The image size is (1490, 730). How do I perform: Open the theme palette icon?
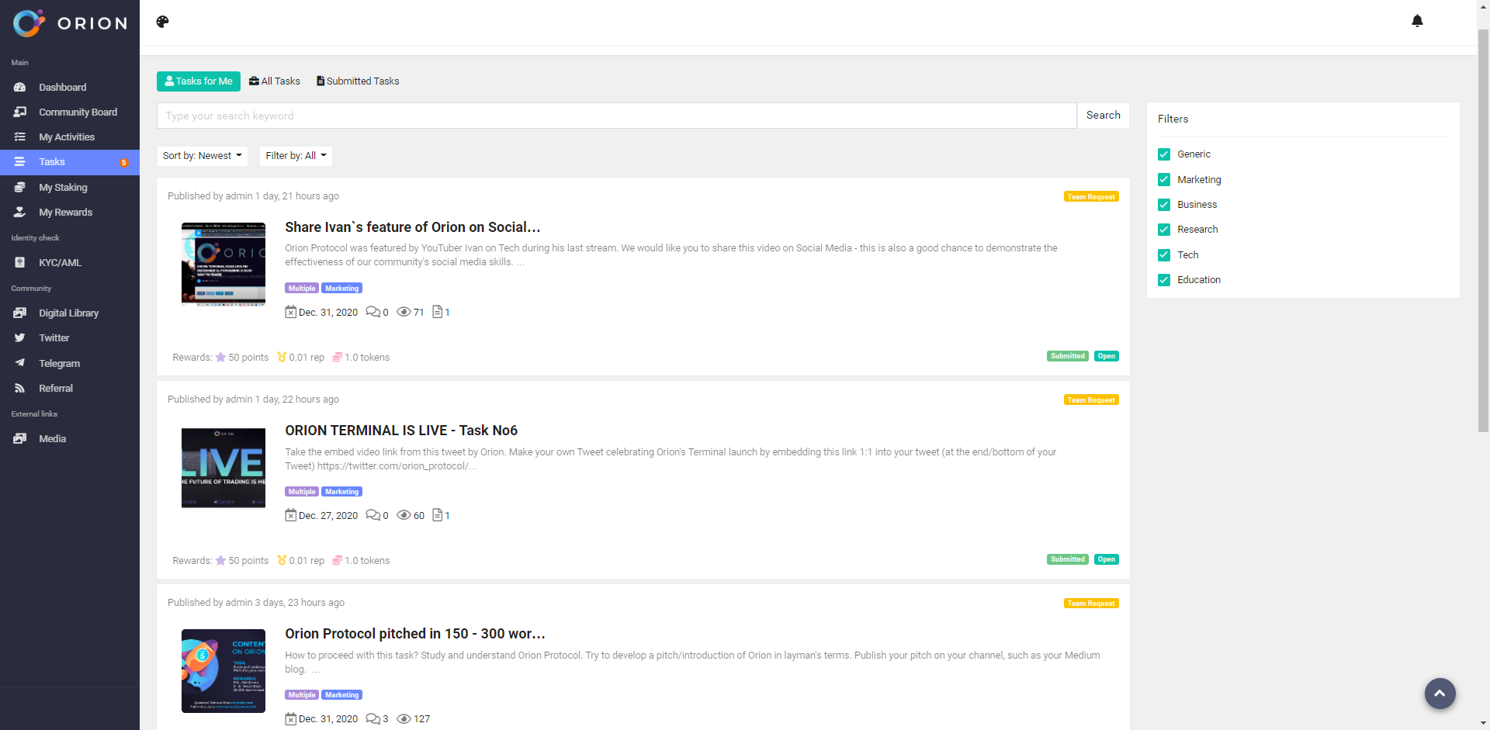(162, 22)
